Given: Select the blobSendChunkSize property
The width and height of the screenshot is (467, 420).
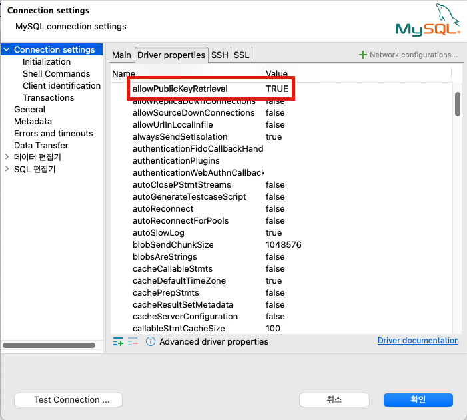Looking at the screenshot, I should [173, 244].
